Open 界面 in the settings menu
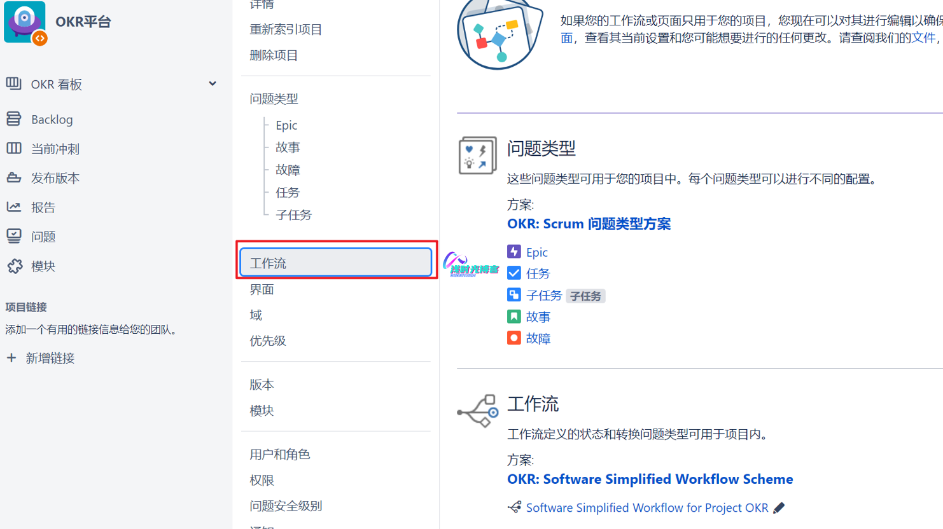943x529 pixels. coord(262,290)
